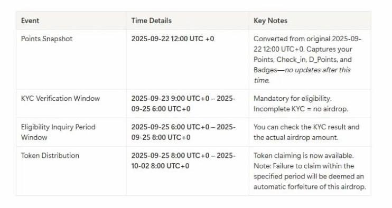Click the Time Details column header
The width and height of the screenshot is (392, 208).
click(x=152, y=21)
